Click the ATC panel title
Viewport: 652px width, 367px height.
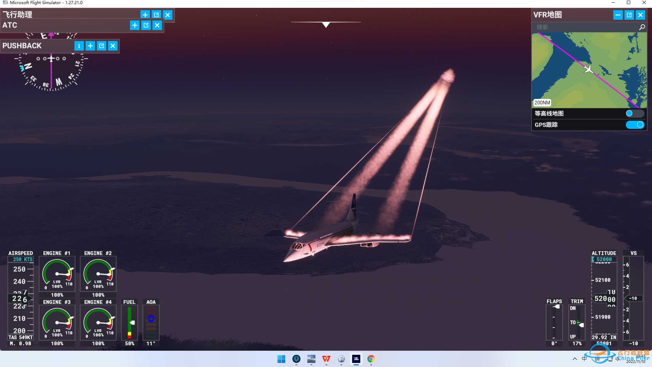10,25
